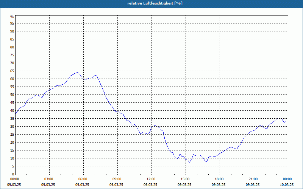303x189 pixels.
Task: Click the 35 y-axis label
Action: tap(12, 119)
